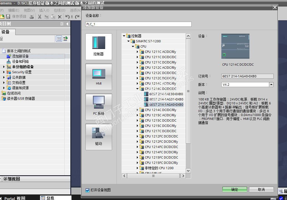
Task: Click the open project folder icon in toolbar
Action: 2,16
